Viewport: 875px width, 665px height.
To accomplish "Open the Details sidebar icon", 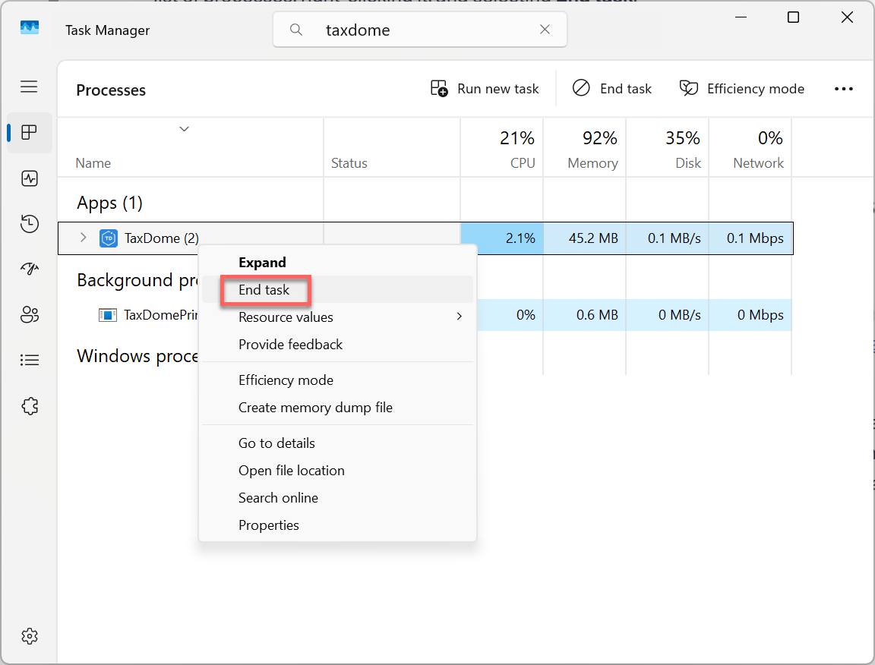I will coord(29,361).
